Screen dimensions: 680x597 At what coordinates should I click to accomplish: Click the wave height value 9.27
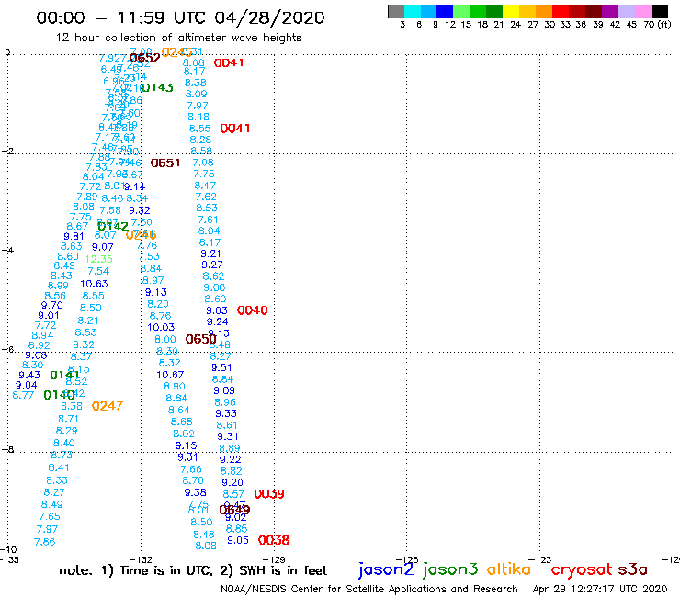(212, 265)
